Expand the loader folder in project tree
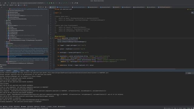Image resolution: width=194 pixels, height=109 pixels. coord(5,21)
